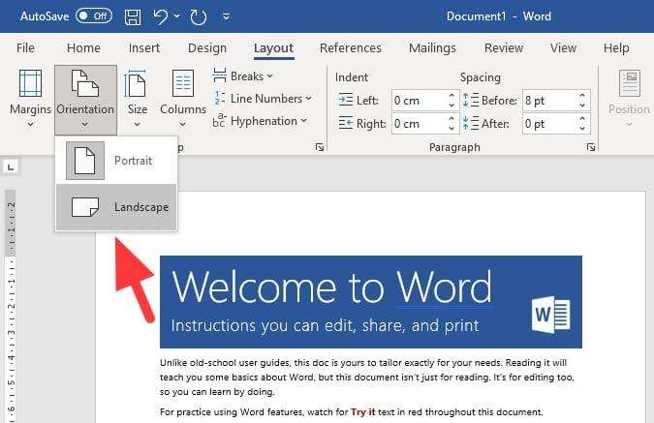Screen dimensions: 654x423
Task: Open the Design tab
Action: 207,48
